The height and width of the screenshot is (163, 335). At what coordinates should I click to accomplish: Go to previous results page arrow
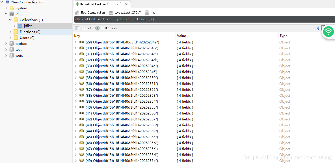[x=318, y=28]
